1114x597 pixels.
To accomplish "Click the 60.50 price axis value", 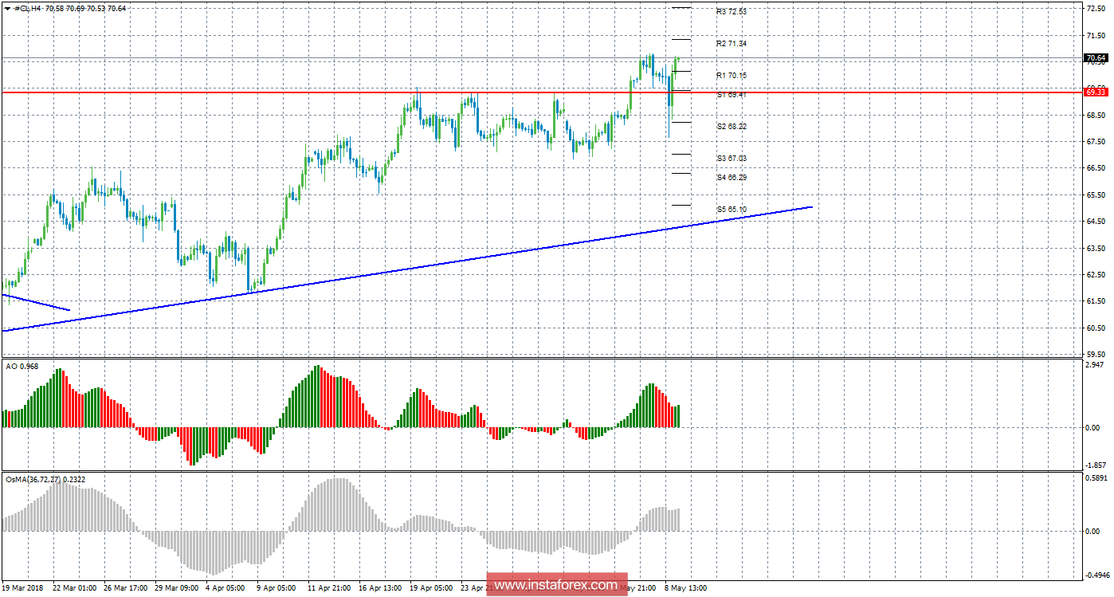I will pos(1096,328).
